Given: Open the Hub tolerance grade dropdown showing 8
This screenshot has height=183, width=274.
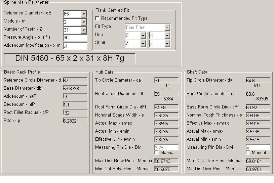Looking at the screenshot, I should pos(143,36).
